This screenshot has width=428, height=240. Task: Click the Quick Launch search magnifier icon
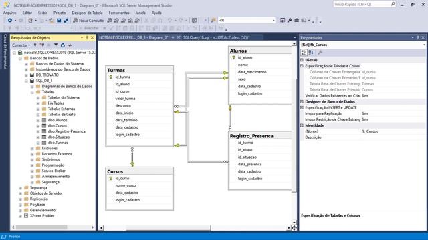[393, 4]
